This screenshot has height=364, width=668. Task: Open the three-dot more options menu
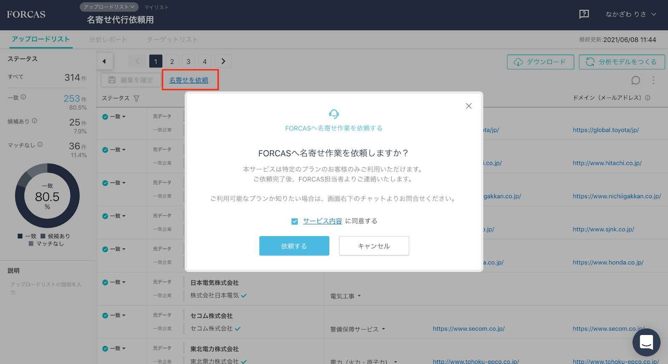click(653, 80)
